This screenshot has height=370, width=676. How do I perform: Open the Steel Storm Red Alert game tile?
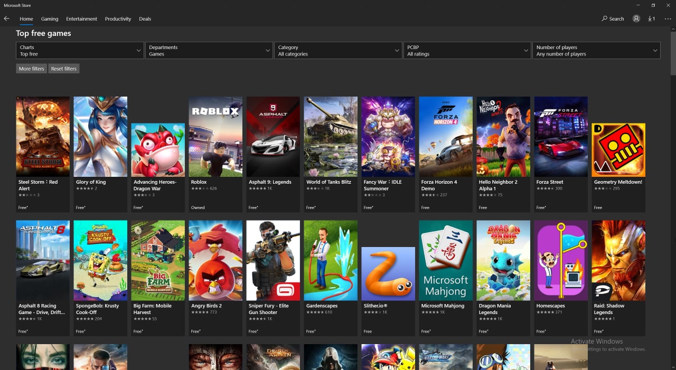pos(43,154)
